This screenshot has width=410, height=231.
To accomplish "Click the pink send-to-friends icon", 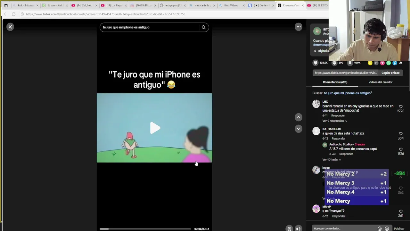I will 382,63.
